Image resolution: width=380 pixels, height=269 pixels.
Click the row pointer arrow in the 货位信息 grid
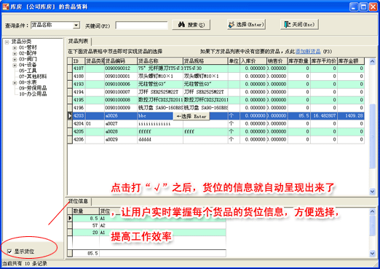click(70, 218)
